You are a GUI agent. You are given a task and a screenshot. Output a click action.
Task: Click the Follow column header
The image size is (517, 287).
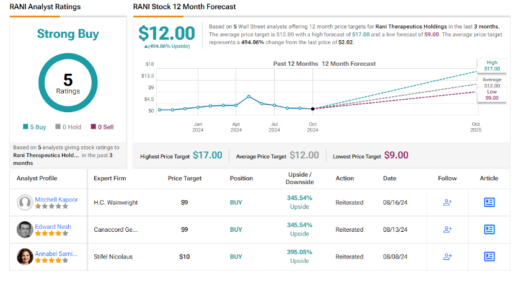point(447,178)
